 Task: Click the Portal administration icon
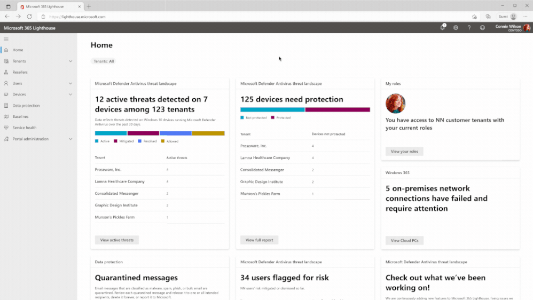tap(6, 139)
